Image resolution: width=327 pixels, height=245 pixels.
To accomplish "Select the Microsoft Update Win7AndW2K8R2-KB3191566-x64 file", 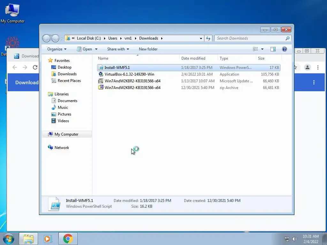I will pos(188,81).
